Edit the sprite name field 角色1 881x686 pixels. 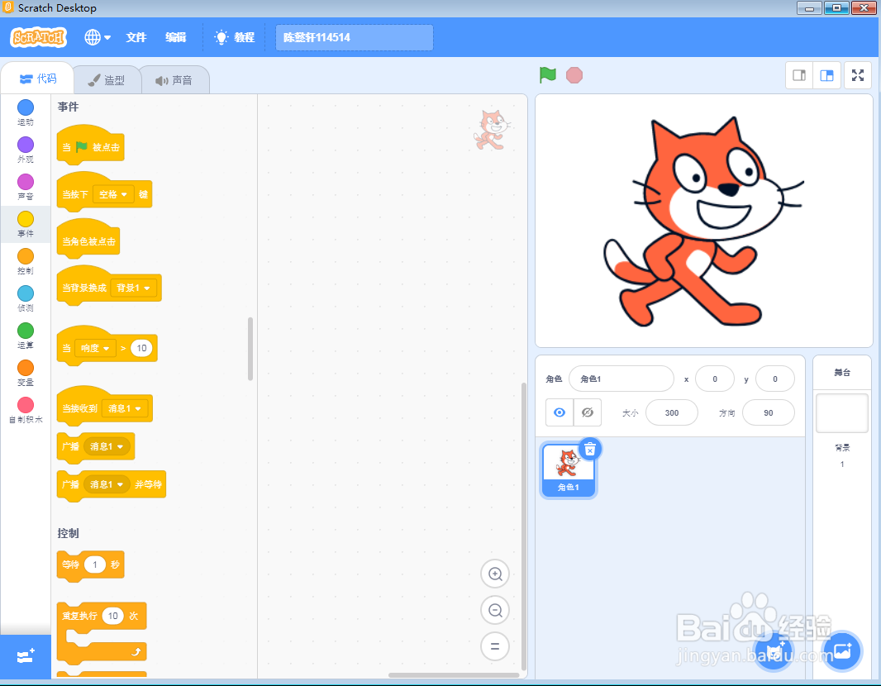621,379
